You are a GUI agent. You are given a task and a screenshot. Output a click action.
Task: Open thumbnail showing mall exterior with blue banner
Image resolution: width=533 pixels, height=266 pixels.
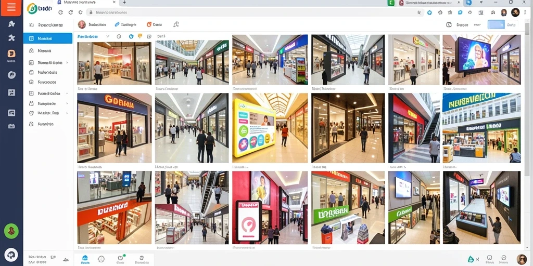(x=481, y=128)
